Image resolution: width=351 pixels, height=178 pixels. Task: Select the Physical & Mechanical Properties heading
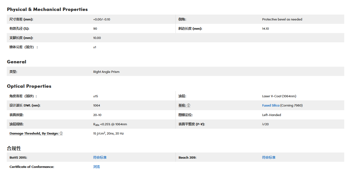47,10
